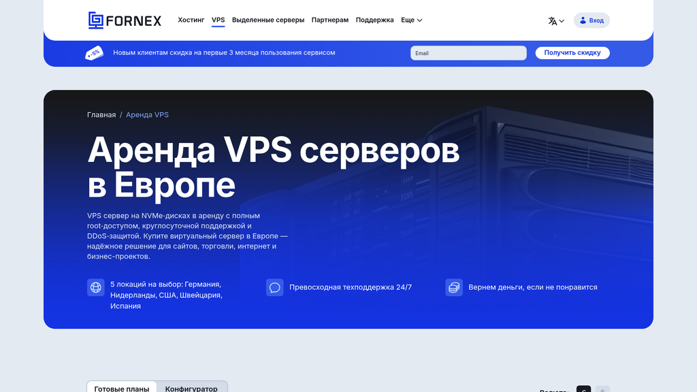697x392 pixels.
Task: Click the coins money-back icon
Action: click(454, 287)
